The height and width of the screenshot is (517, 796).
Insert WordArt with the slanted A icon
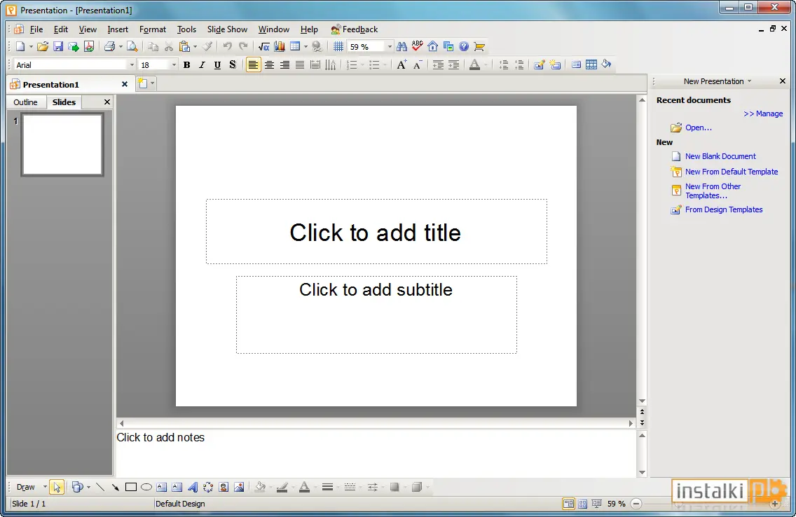193,487
